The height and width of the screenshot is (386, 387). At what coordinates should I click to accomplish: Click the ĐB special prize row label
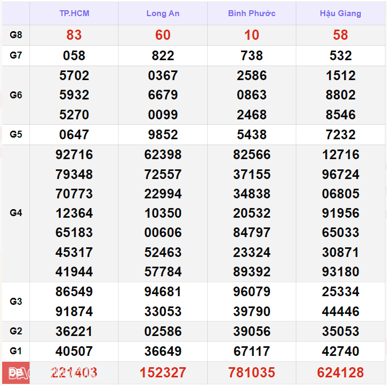point(16,373)
